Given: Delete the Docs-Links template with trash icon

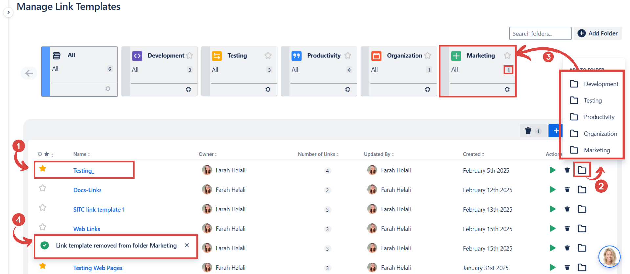Looking at the screenshot, I should coord(567,190).
